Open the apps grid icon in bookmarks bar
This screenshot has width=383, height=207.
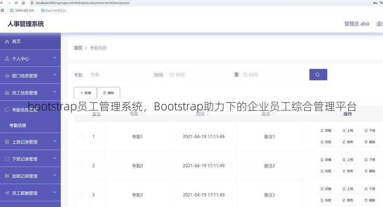click(3, 11)
